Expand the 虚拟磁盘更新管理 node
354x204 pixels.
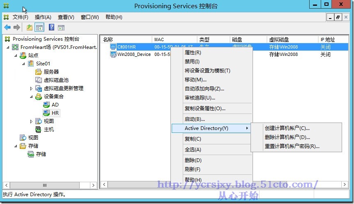[31, 88]
